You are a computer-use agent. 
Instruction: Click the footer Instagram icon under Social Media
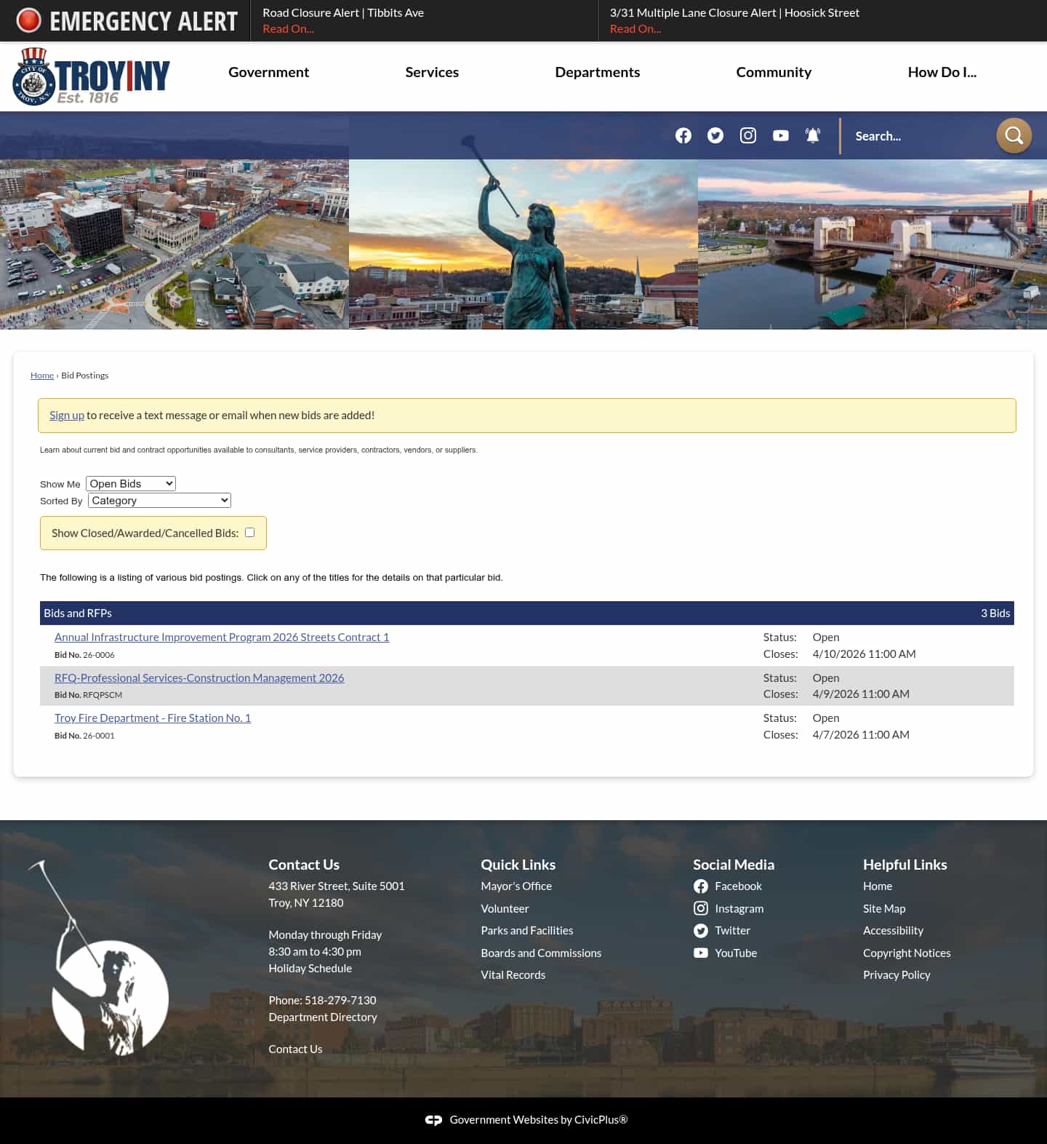tap(701, 908)
